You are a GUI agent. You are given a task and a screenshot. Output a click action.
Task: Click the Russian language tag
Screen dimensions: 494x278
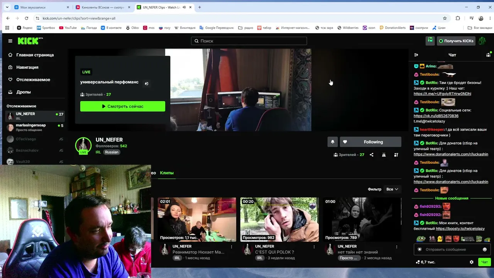pyautogui.click(x=112, y=152)
